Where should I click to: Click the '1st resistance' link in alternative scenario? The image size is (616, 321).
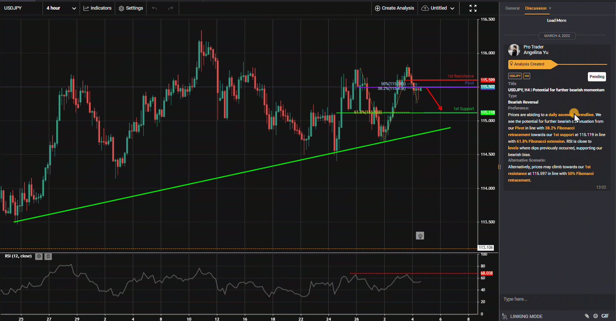549,170
